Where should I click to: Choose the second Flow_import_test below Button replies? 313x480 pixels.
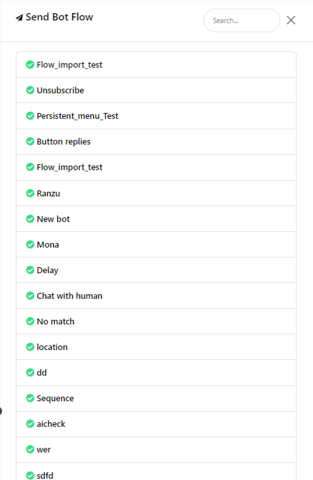(156, 167)
